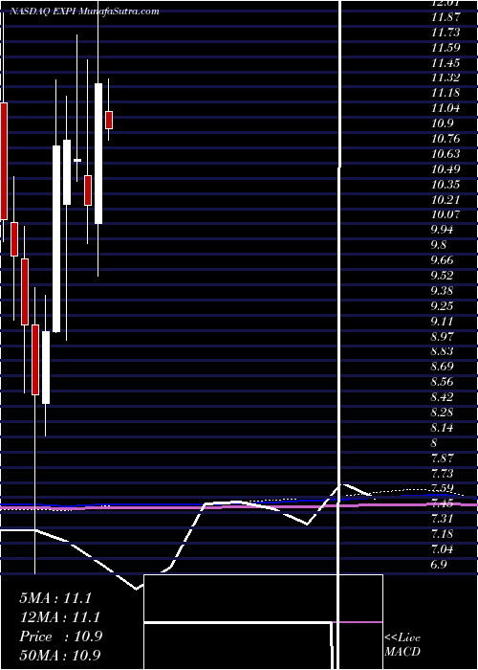Click the 10.9 label on the price axis
This screenshot has width=478, height=670.
(x=442, y=123)
